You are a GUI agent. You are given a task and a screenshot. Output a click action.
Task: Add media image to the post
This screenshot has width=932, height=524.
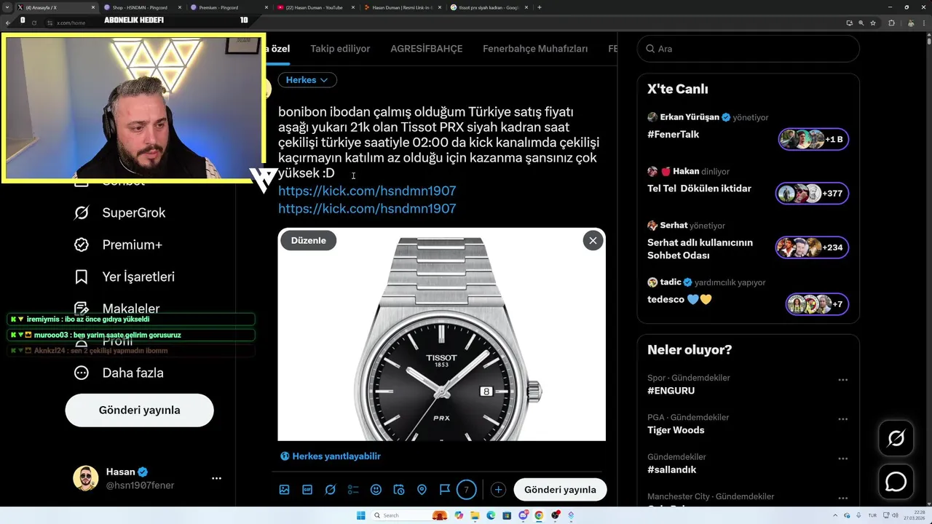pyautogui.click(x=284, y=490)
